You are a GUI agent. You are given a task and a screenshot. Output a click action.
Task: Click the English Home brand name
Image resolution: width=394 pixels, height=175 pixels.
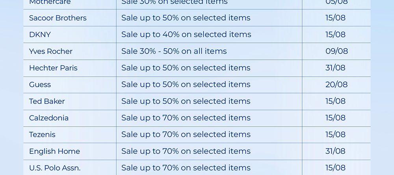click(x=54, y=151)
